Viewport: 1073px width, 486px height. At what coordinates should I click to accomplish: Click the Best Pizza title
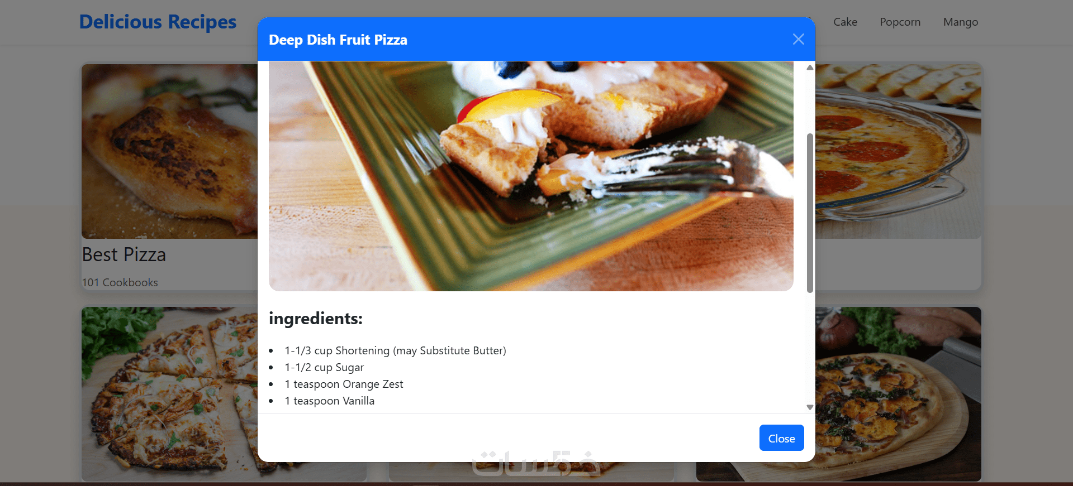click(x=124, y=254)
